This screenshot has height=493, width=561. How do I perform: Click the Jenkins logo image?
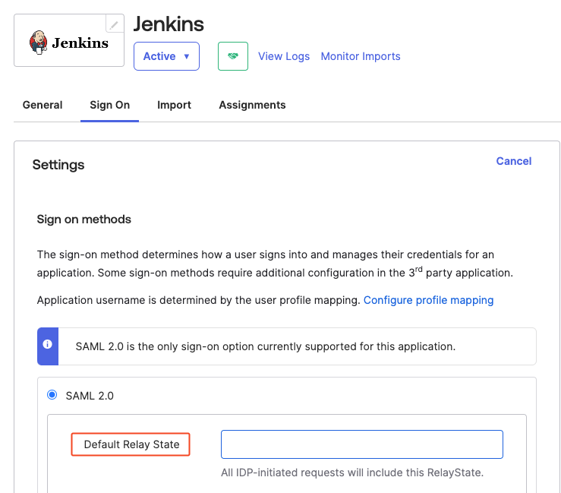[x=69, y=43]
